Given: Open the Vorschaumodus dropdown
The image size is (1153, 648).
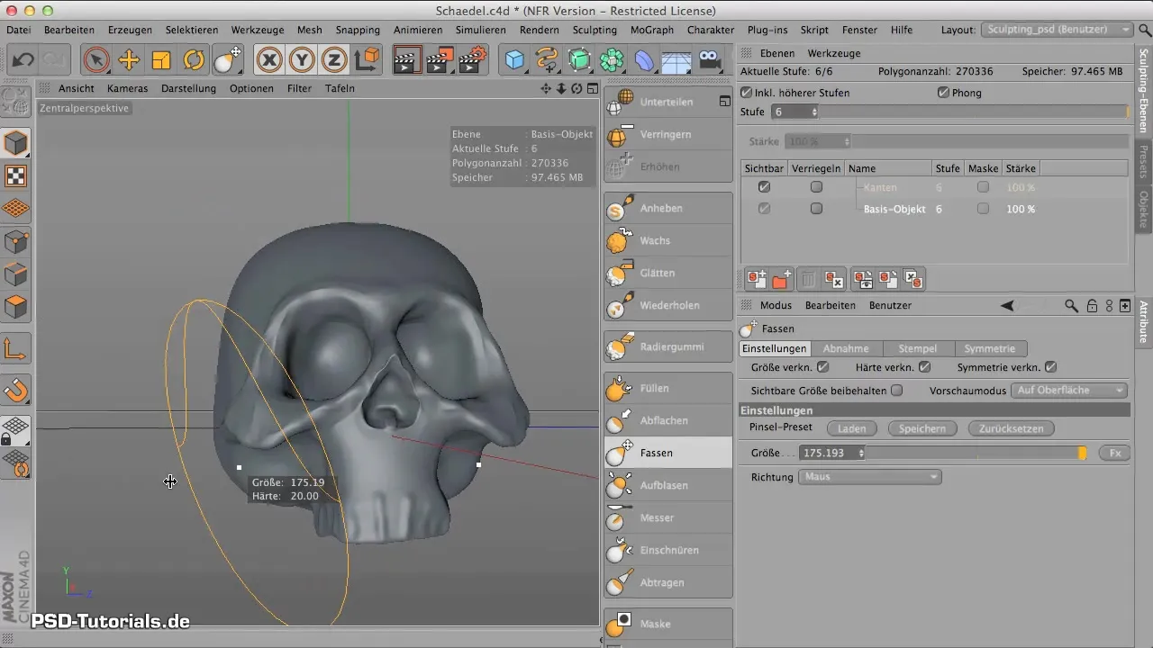Looking at the screenshot, I should tap(1069, 391).
